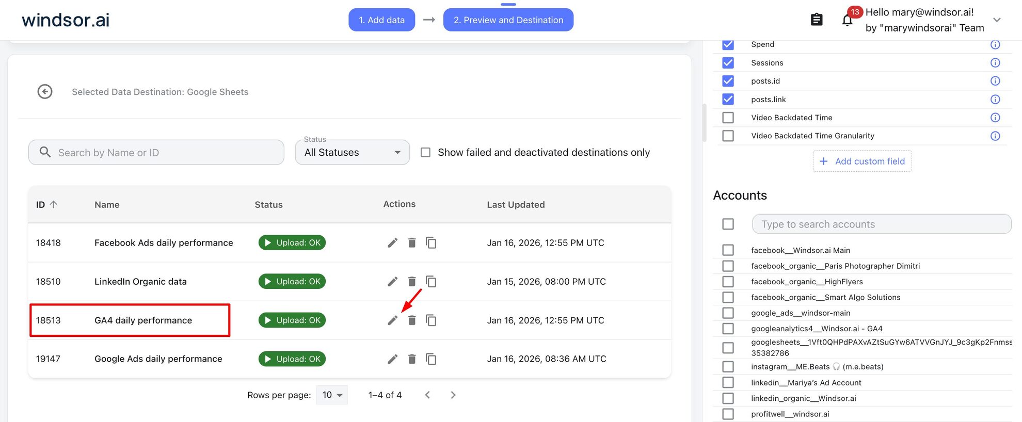Go back using the circled arrow icon
Viewport: 1022px width, 422px height.
click(x=45, y=92)
